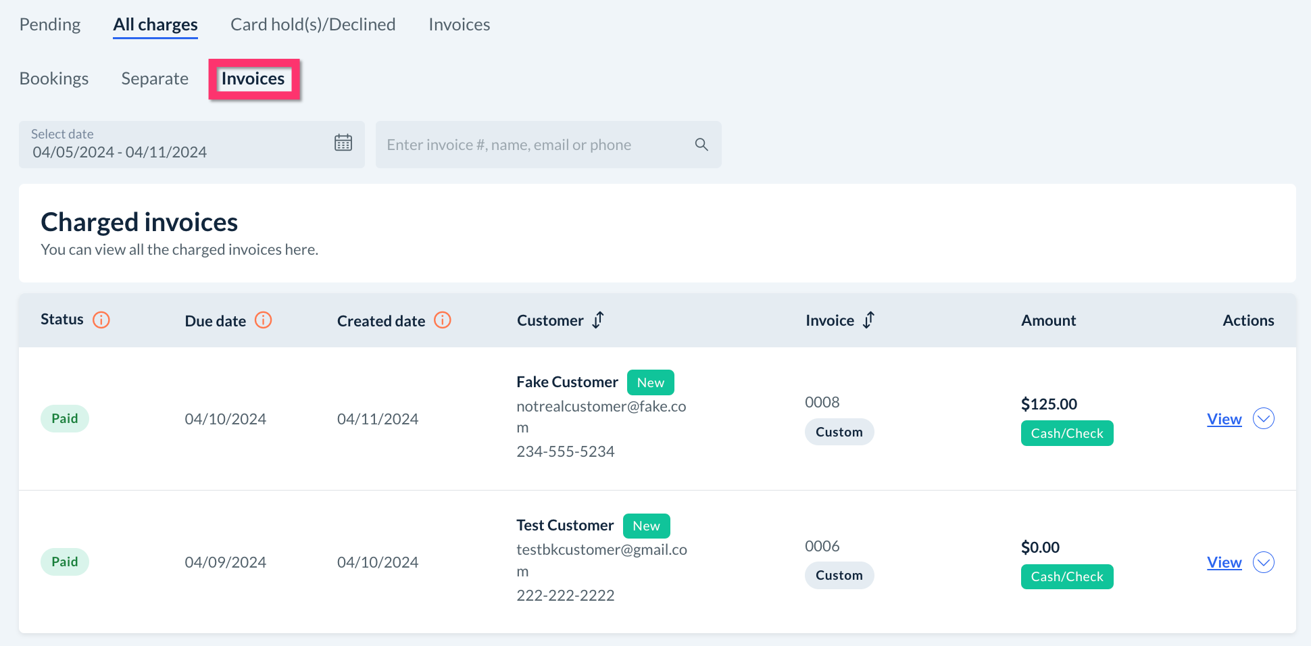Click the invoice search input field
The height and width of the screenshot is (646, 1311).
534,145
